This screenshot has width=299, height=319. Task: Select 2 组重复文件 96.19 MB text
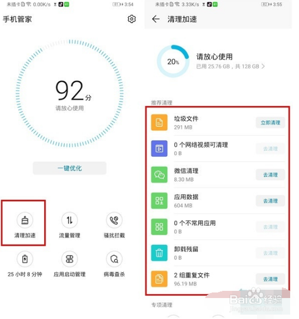coord(191,279)
